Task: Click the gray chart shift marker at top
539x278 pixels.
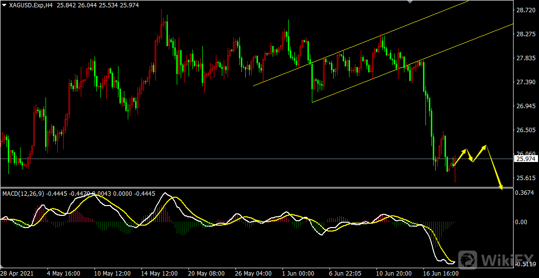Action: click(410, 2)
